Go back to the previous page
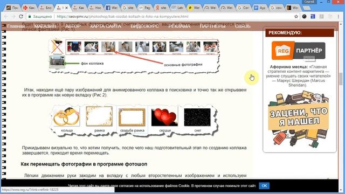 6,17
